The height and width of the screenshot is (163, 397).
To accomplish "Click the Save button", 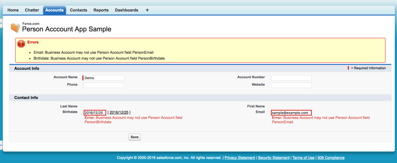I will coord(135,137).
